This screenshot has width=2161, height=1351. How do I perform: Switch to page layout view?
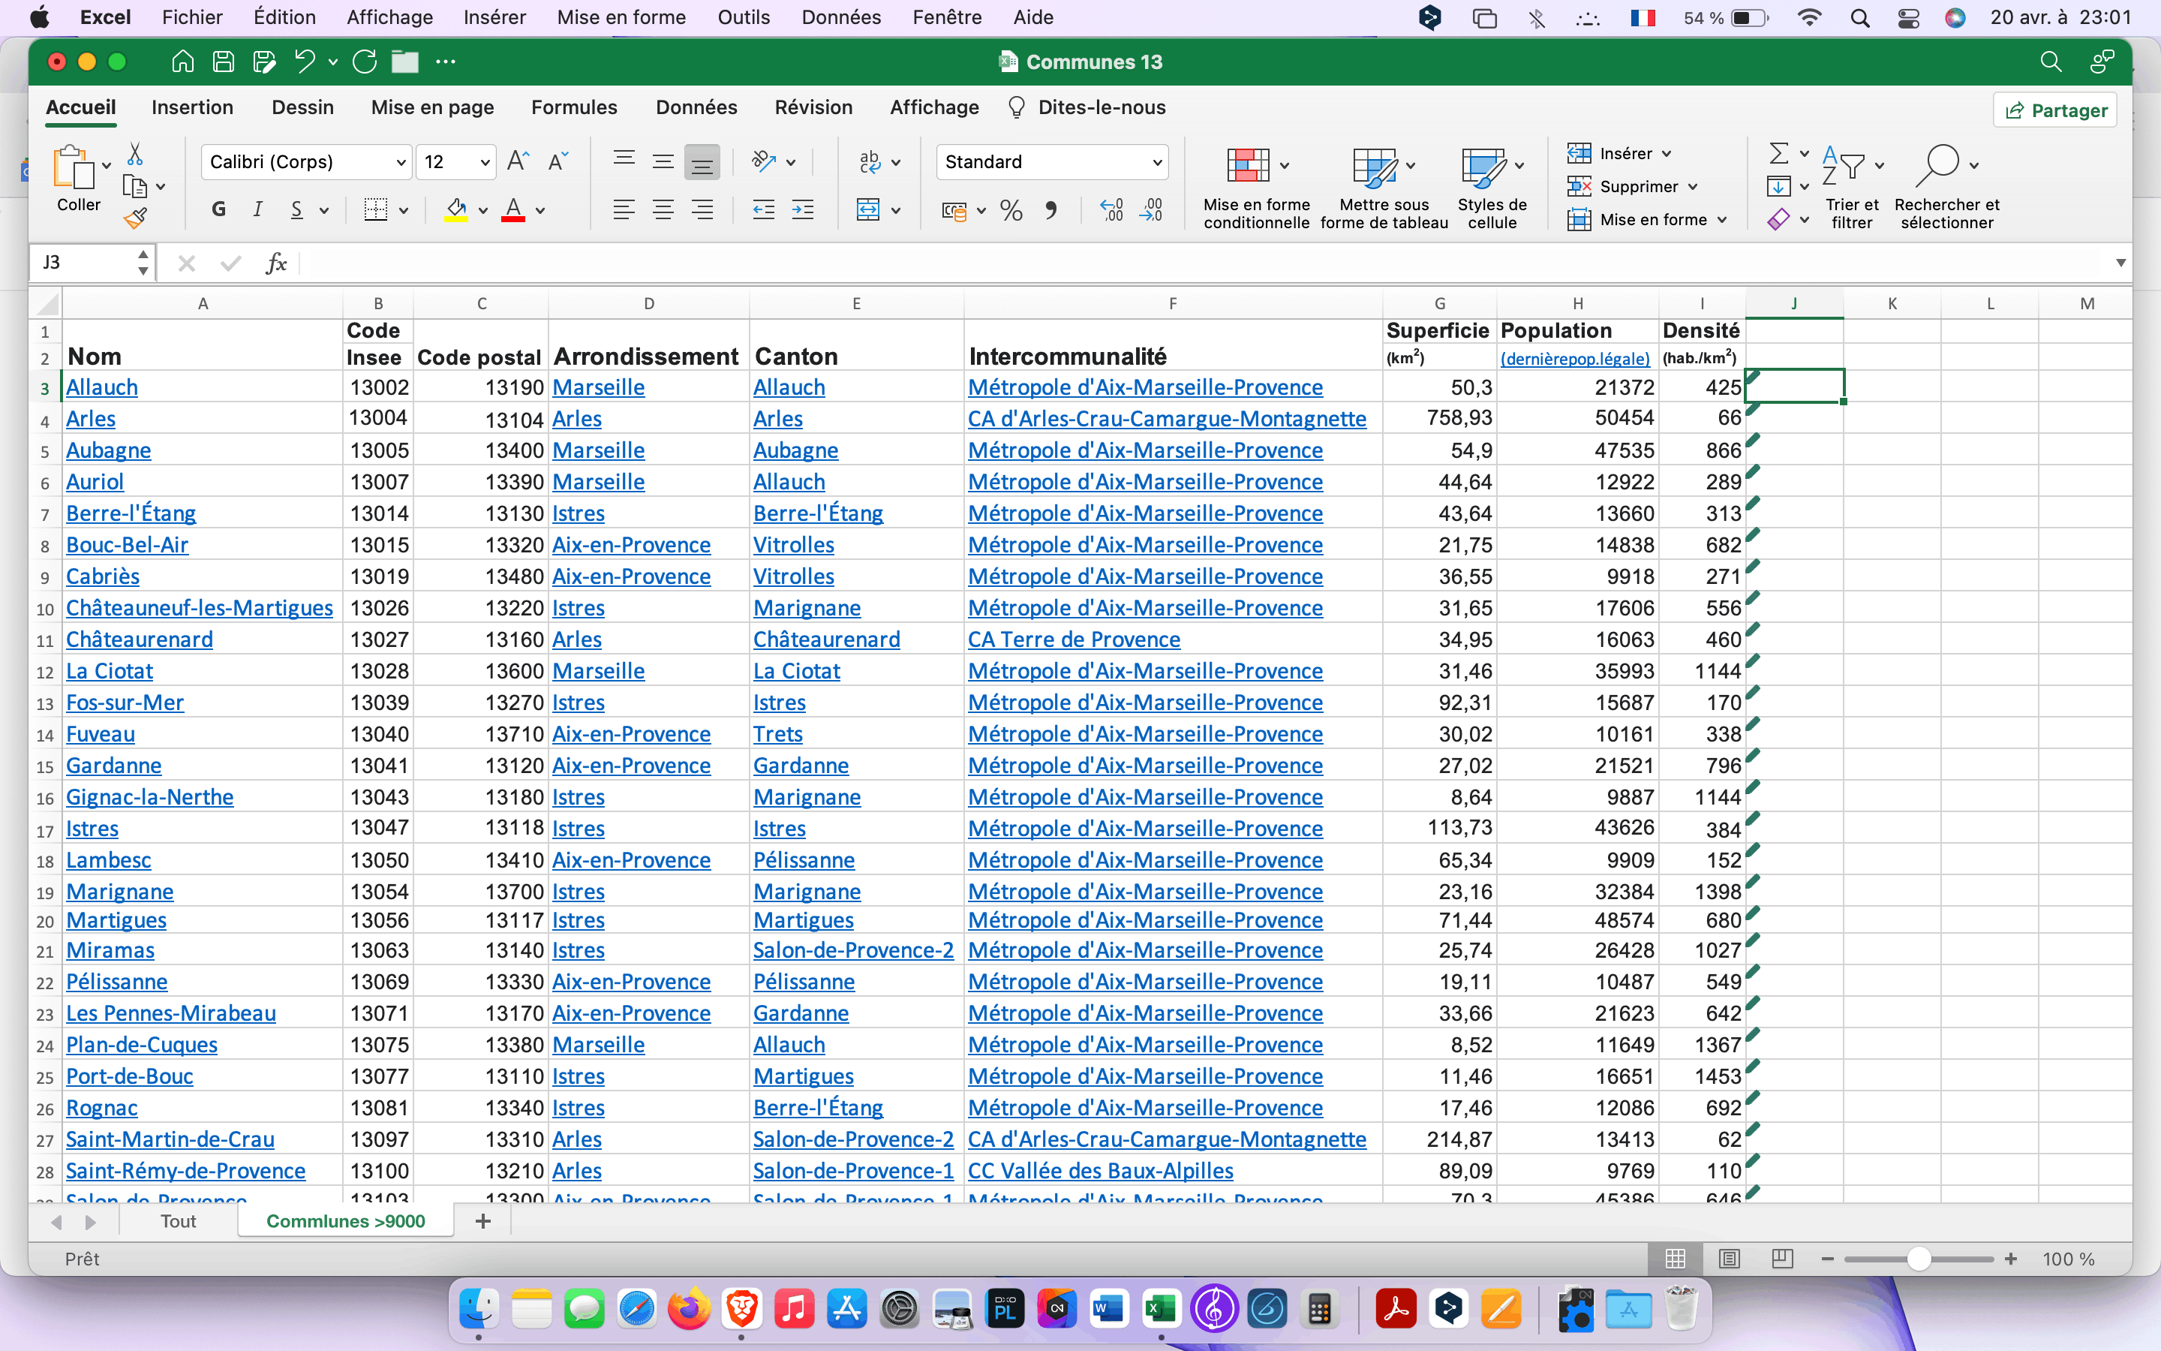click(x=1729, y=1258)
